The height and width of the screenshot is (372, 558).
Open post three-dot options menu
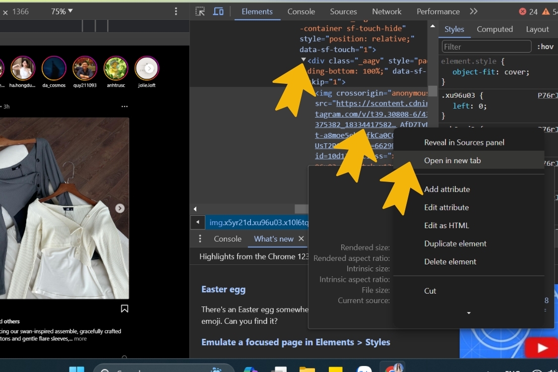pyautogui.click(x=124, y=107)
